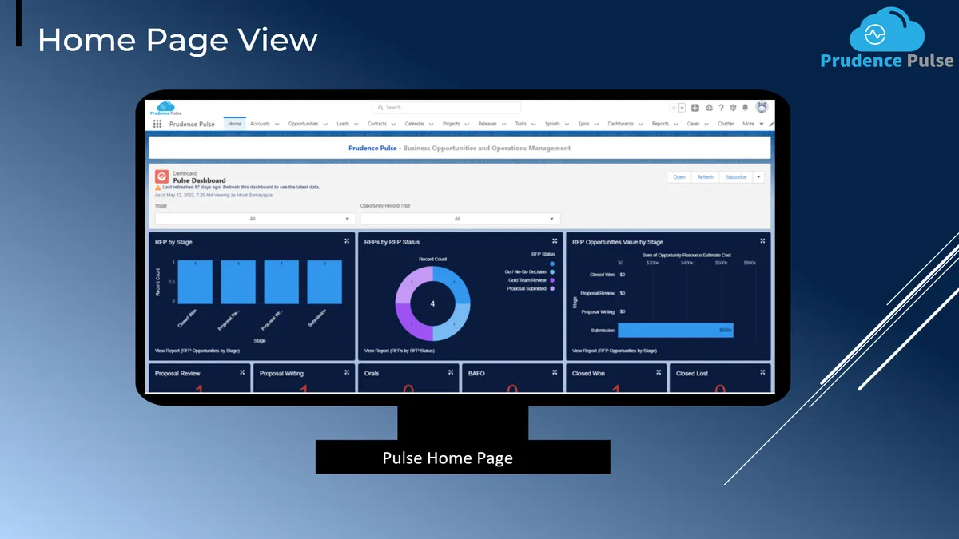Viewport: 959px width, 539px height.
Task: Open the Contacts tab
Action: tap(377, 124)
